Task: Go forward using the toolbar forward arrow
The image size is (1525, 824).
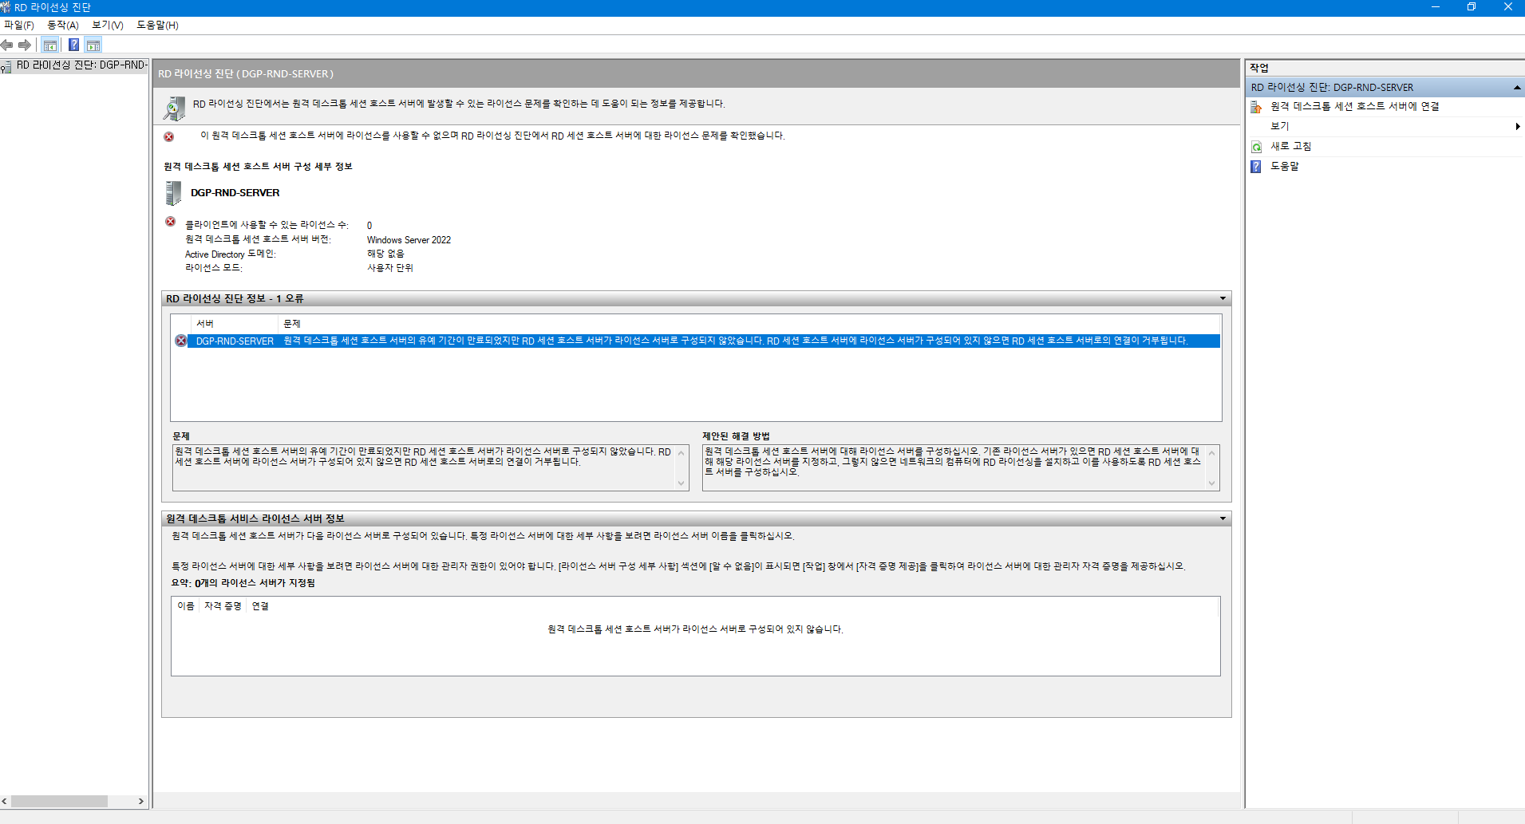Action: tap(25, 45)
